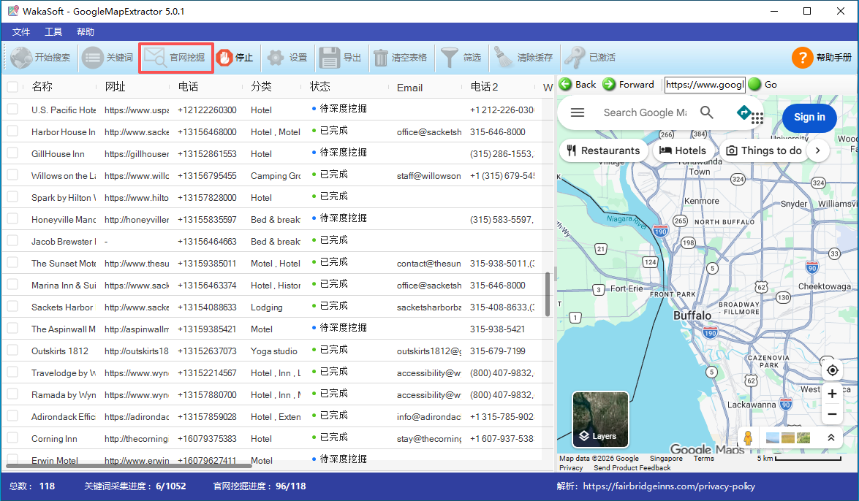
Task: Select the +16079375383 phone cell
Action: click(207, 439)
